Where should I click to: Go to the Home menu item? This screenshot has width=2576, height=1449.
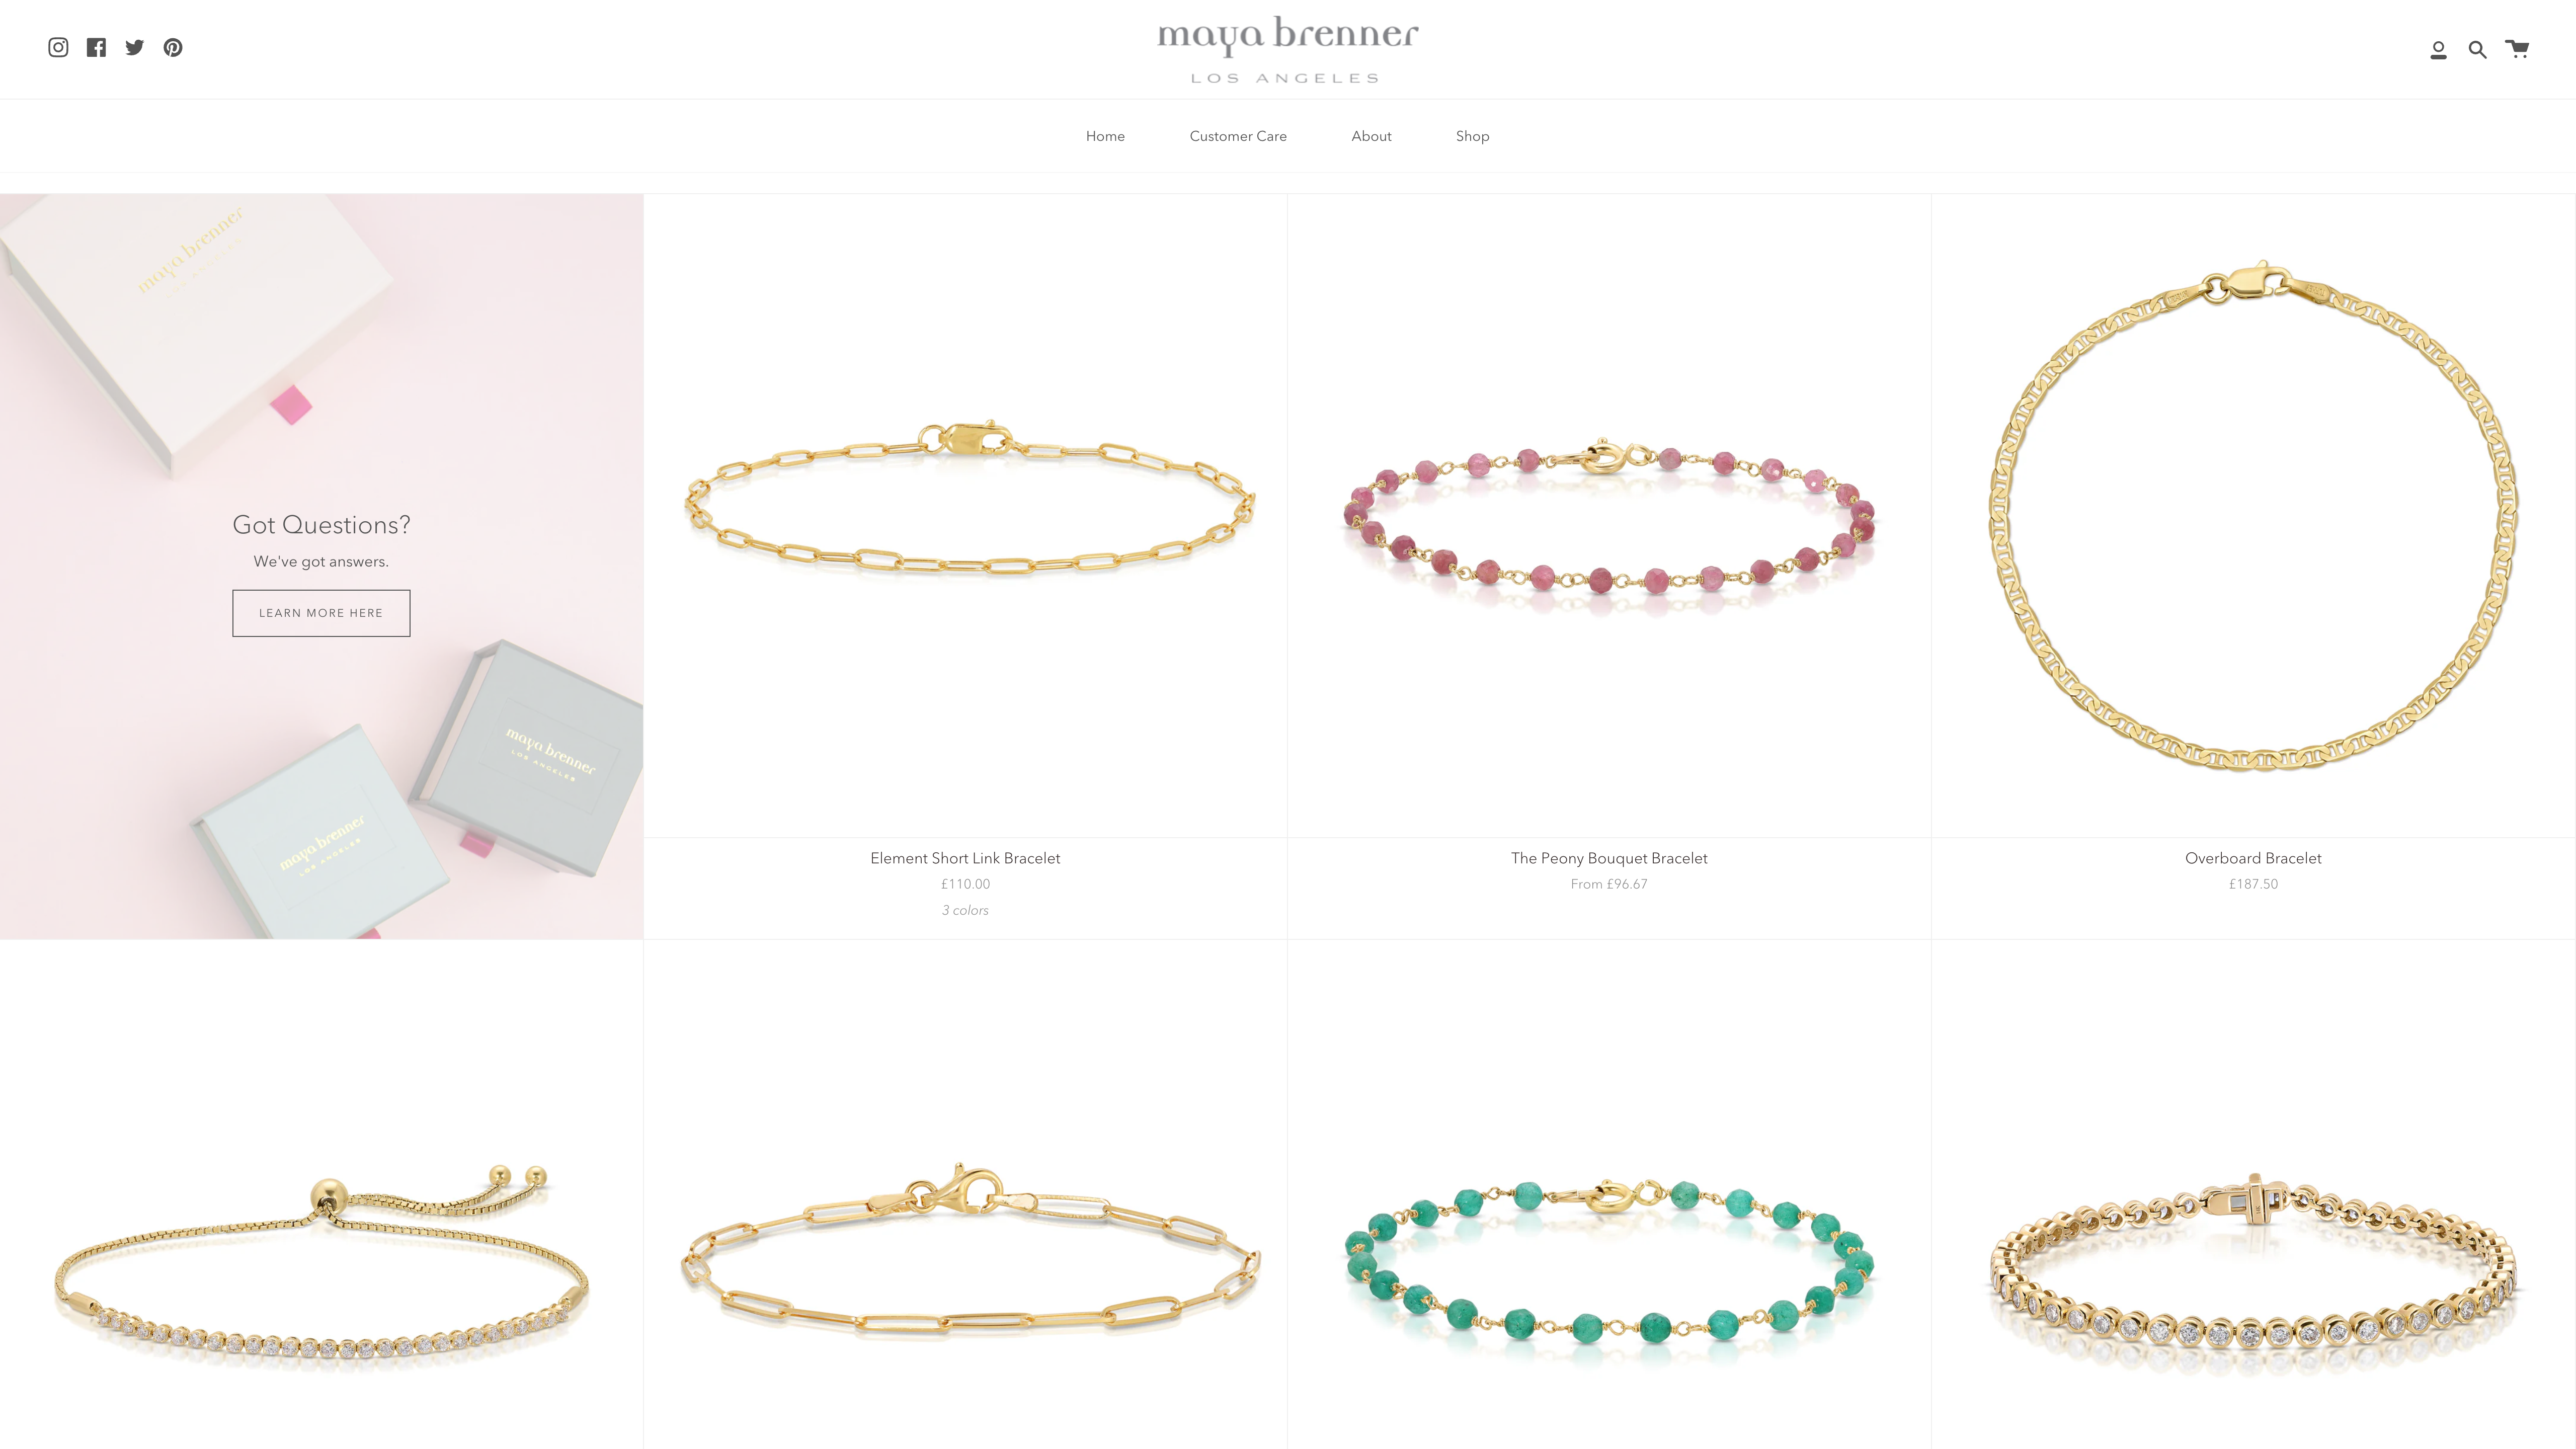tap(1105, 136)
